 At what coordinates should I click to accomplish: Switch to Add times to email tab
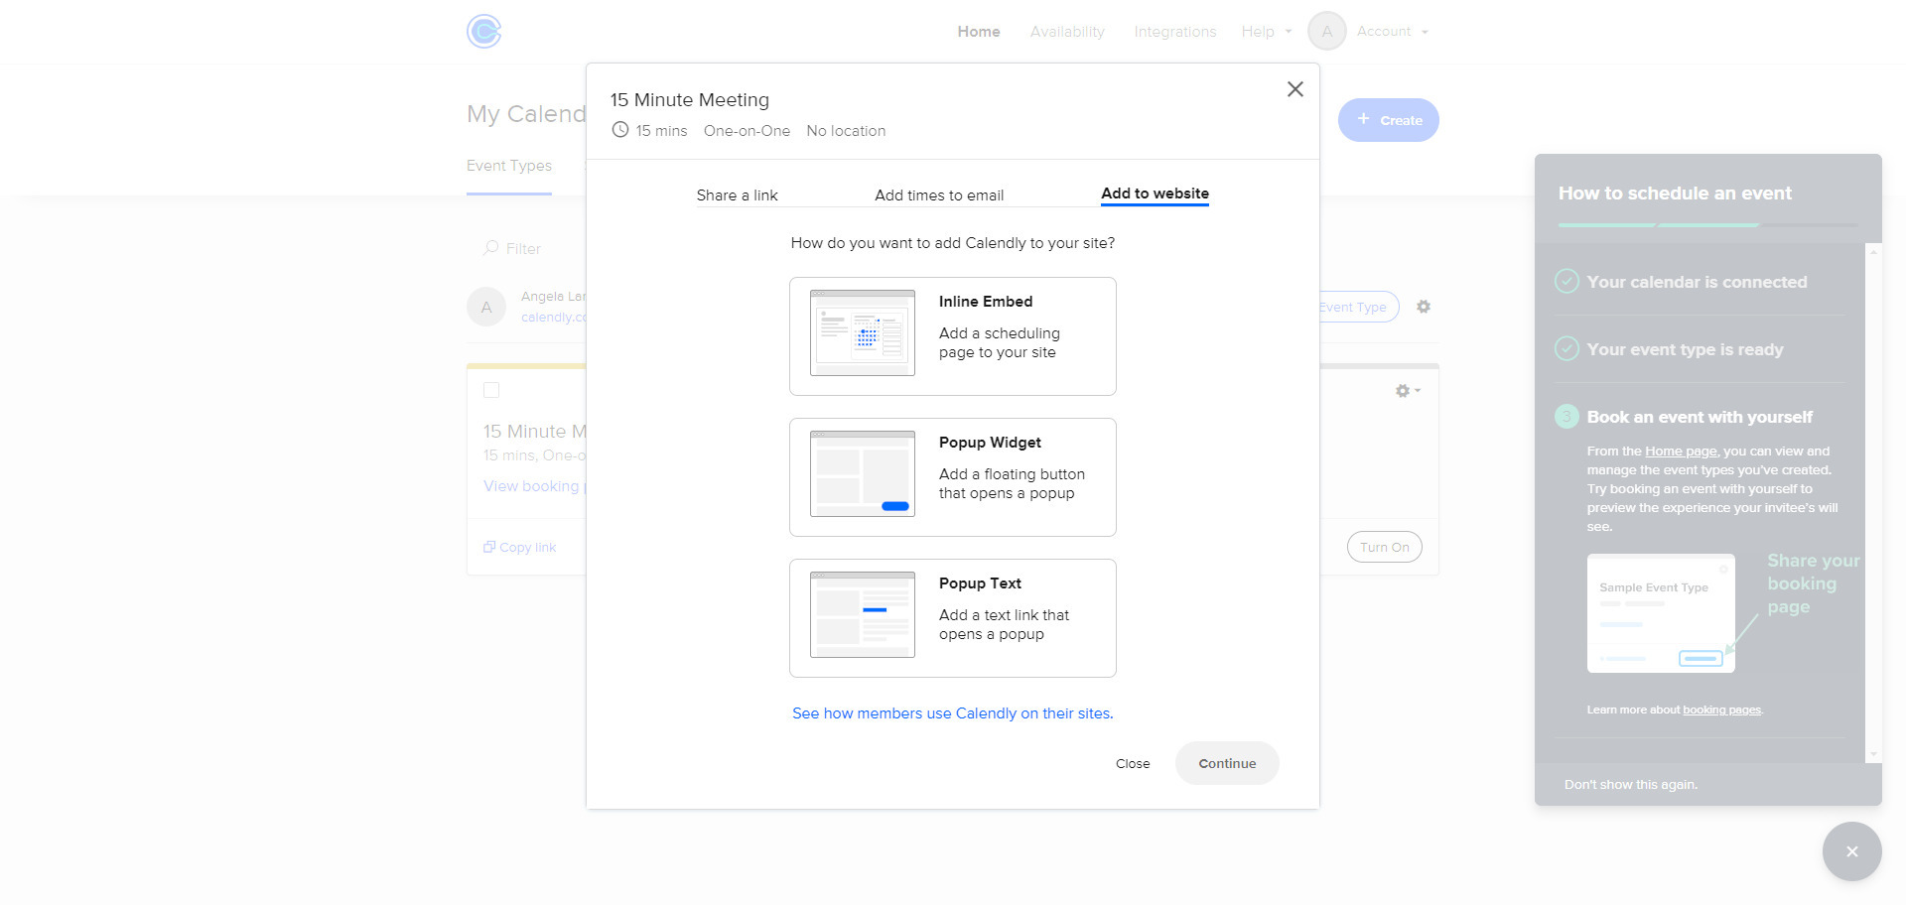(939, 195)
